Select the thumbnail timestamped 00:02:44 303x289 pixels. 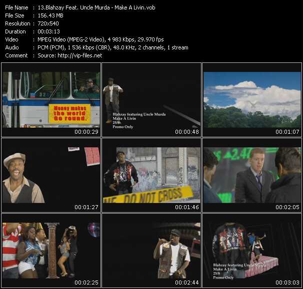point(151,251)
